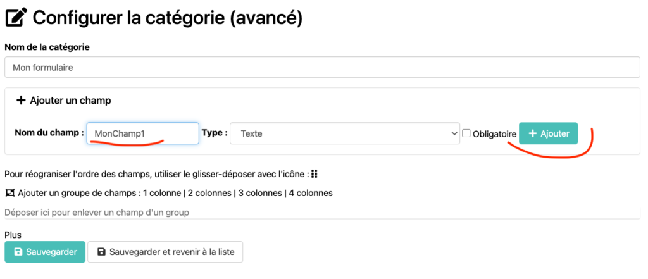Open the Type dropdown showing 'Texte'

point(344,133)
